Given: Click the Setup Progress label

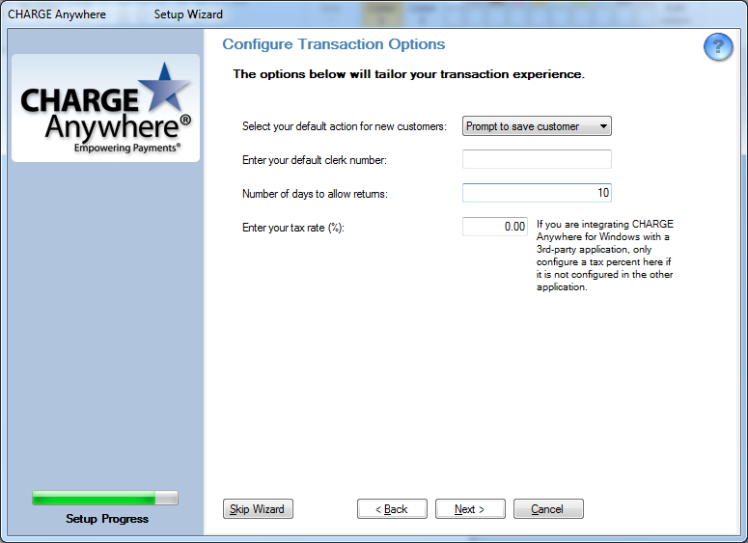Looking at the screenshot, I should pyautogui.click(x=107, y=519).
